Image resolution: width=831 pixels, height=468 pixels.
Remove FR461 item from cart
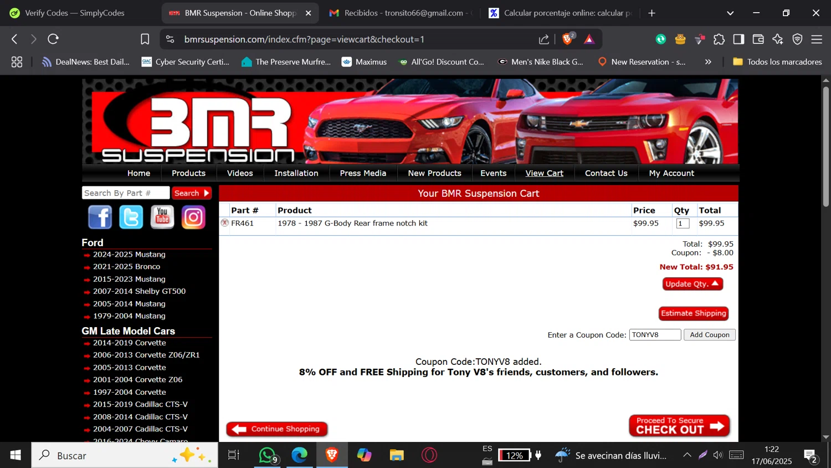click(224, 223)
